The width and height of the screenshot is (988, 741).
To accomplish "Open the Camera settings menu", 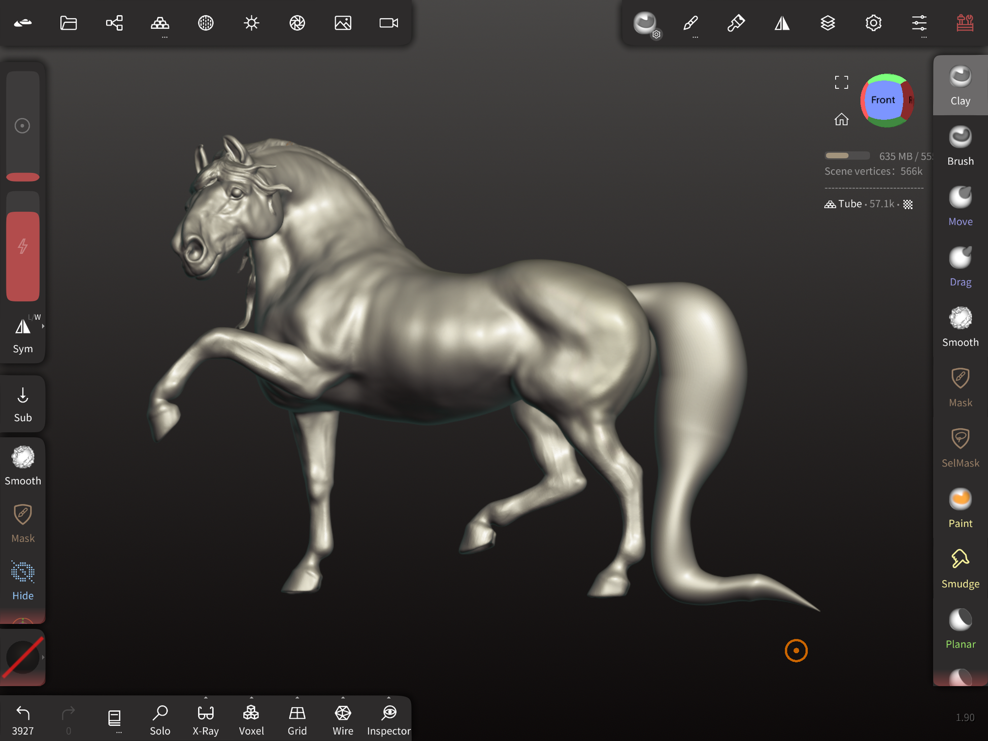I will point(388,23).
